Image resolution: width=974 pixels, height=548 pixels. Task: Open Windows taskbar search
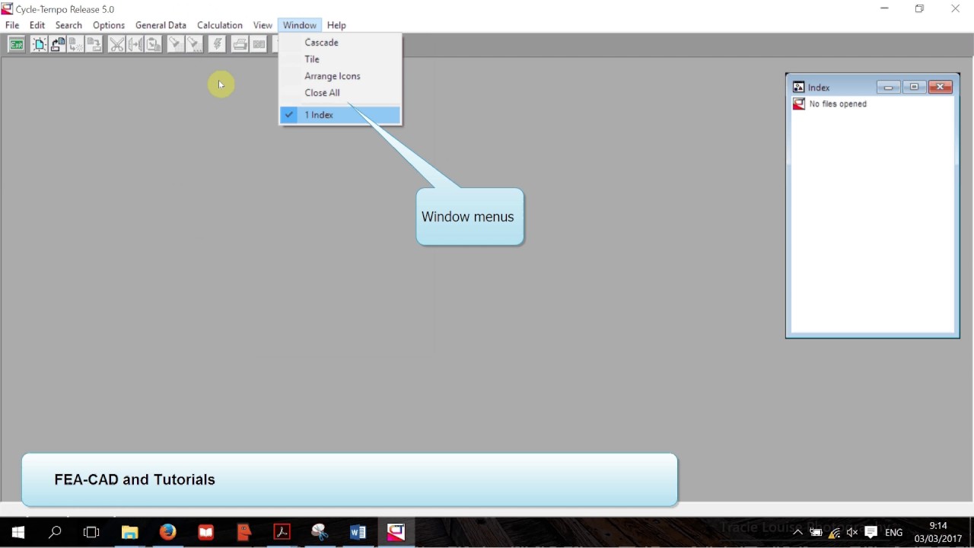pyautogui.click(x=55, y=532)
